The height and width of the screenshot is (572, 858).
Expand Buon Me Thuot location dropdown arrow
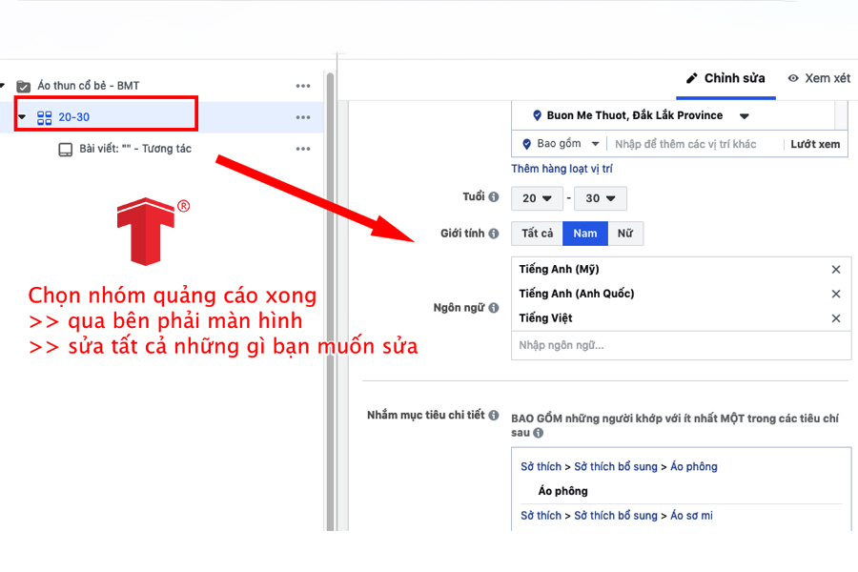pos(745,116)
